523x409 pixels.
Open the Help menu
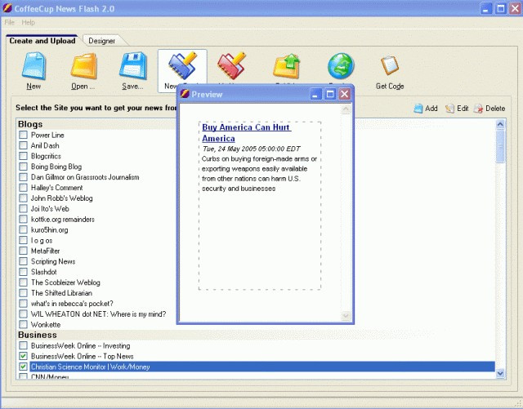pos(29,22)
